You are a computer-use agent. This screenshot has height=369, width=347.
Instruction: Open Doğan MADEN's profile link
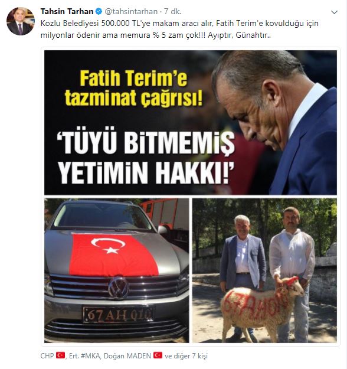click(x=127, y=356)
